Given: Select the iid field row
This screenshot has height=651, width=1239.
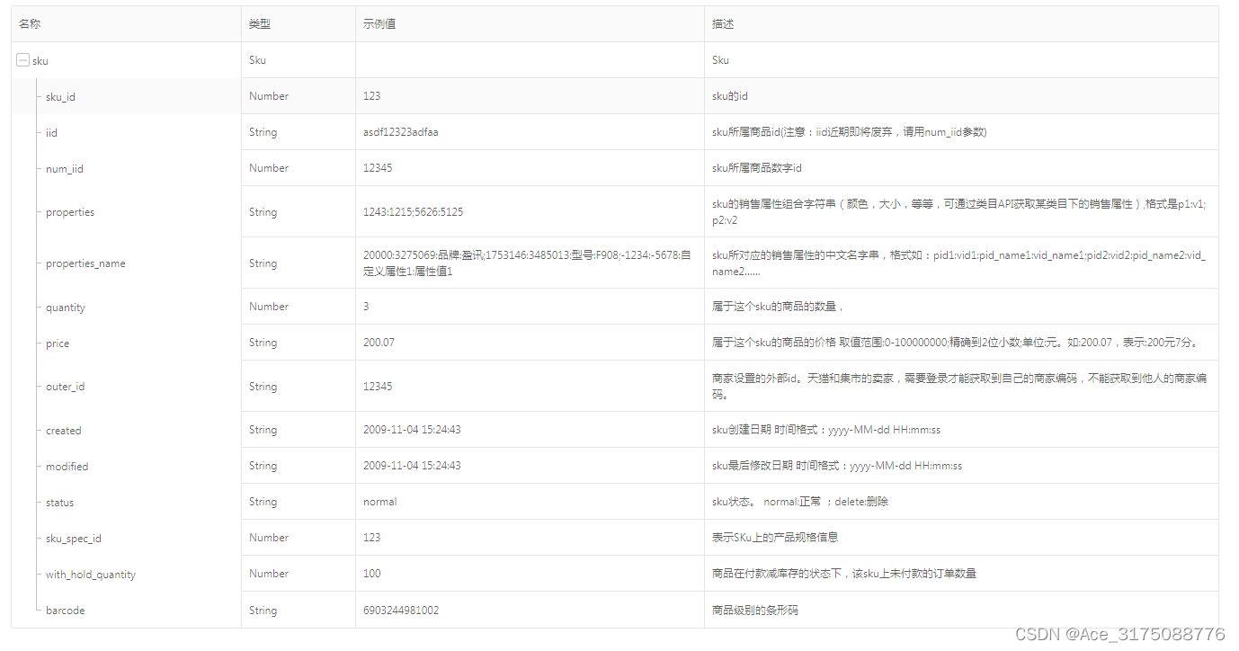Looking at the screenshot, I should (51, 132).
